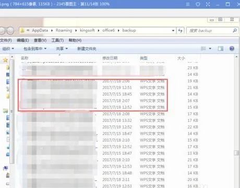Open the 帮助(H) menu

tap(75, 40)
